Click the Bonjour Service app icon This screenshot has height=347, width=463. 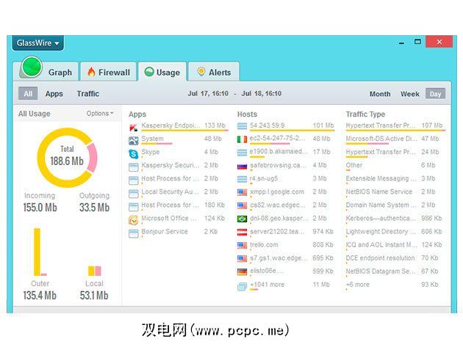point(134,233)
